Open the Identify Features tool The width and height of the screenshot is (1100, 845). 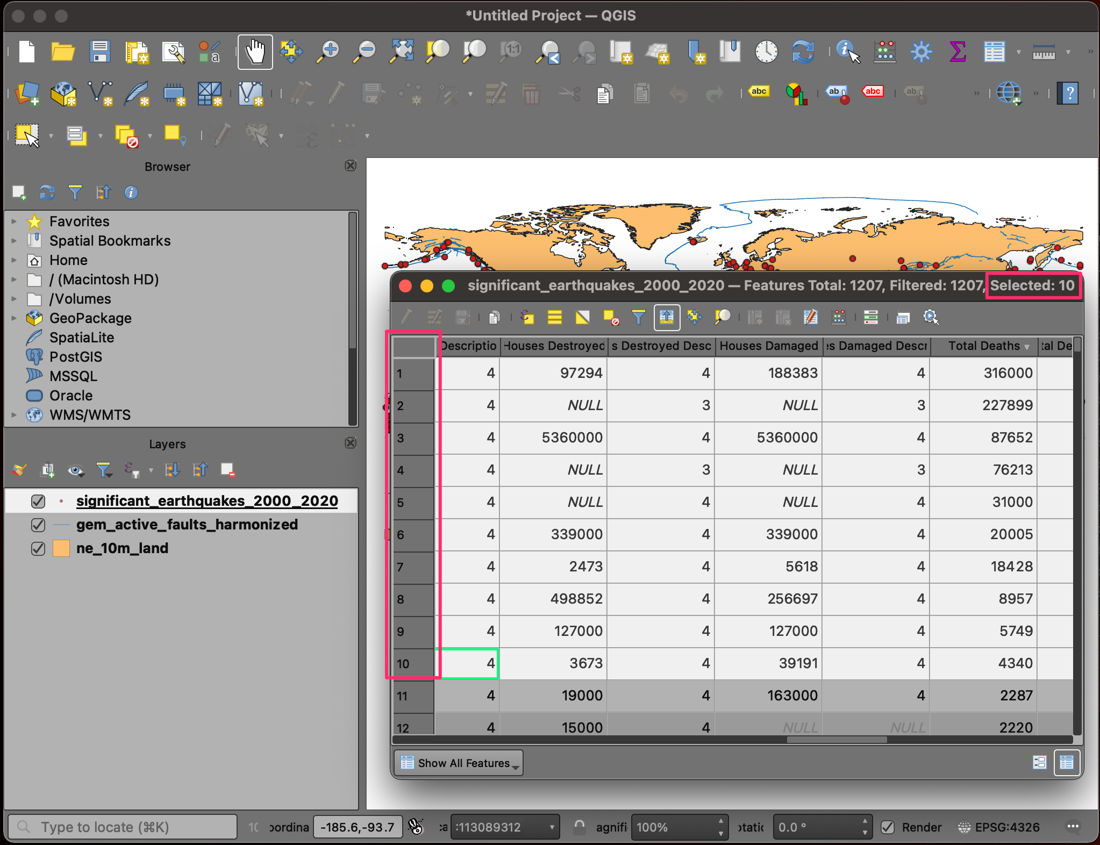click(847, 52)
